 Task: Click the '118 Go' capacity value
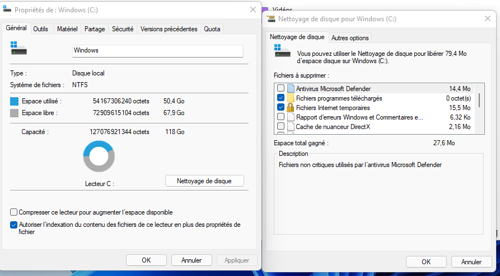click(175, 132)
